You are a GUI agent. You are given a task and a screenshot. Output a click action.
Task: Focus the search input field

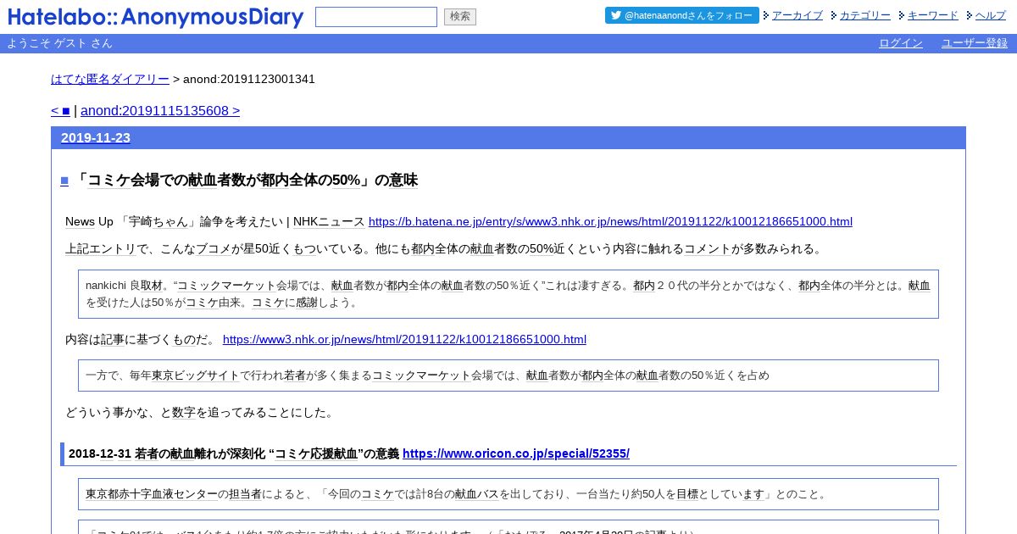(376, 17)
